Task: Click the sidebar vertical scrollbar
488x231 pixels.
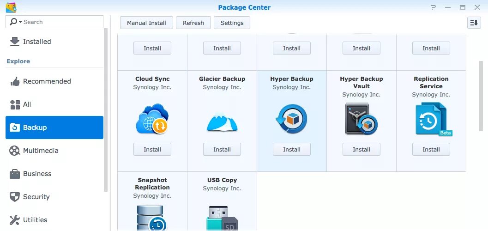Action: [x=106, y=110]
